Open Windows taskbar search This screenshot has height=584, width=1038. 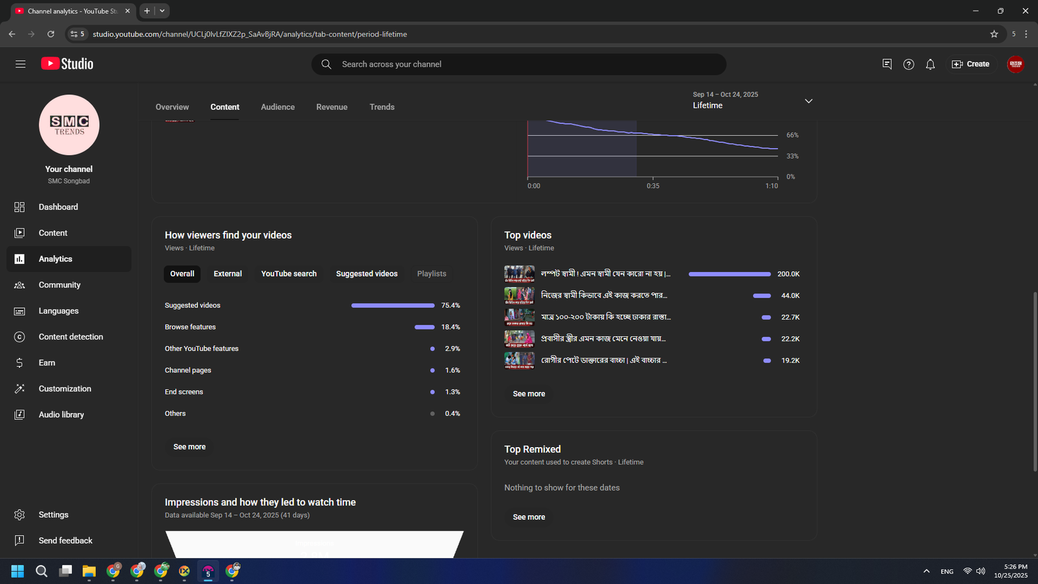coord(42,571)
